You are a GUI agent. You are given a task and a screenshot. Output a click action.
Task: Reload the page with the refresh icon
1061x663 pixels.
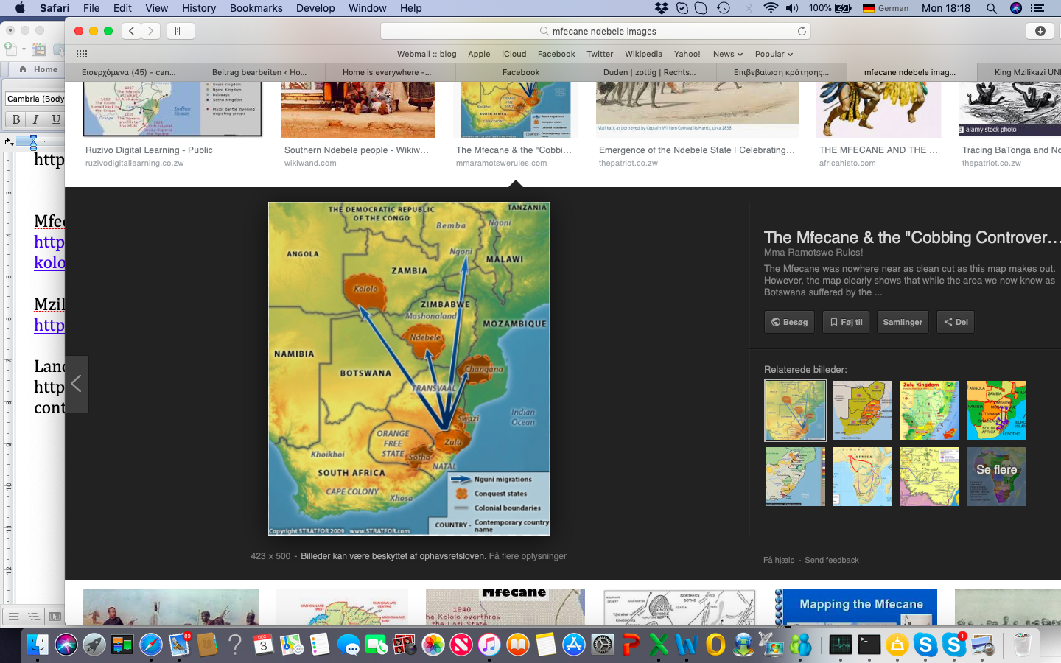pos(802,31)
